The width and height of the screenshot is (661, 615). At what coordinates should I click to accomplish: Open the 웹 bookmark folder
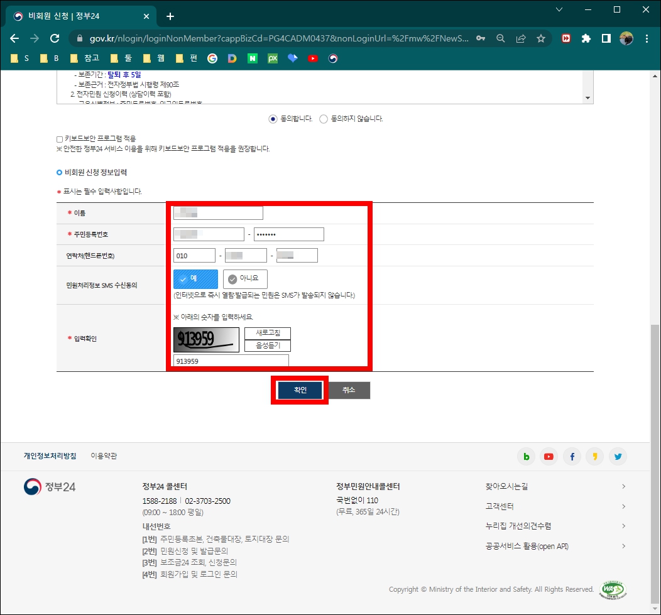coord(154,58)
